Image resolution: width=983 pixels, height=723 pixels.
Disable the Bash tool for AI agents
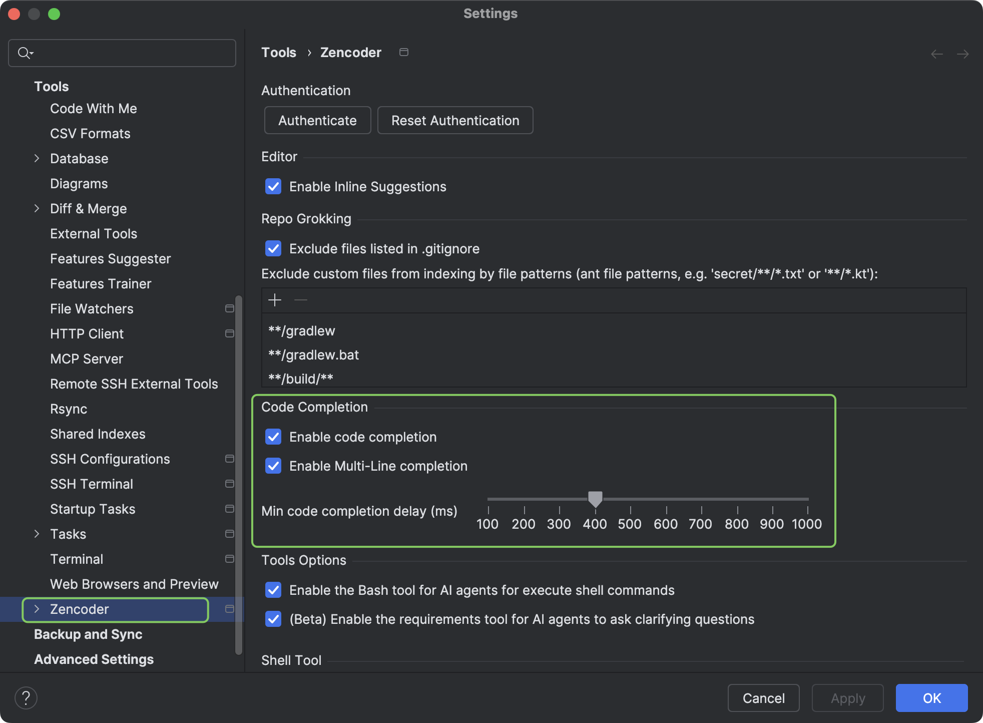273,590
